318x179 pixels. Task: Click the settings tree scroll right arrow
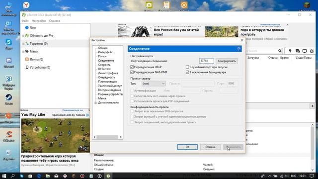(x=121, y=137)
